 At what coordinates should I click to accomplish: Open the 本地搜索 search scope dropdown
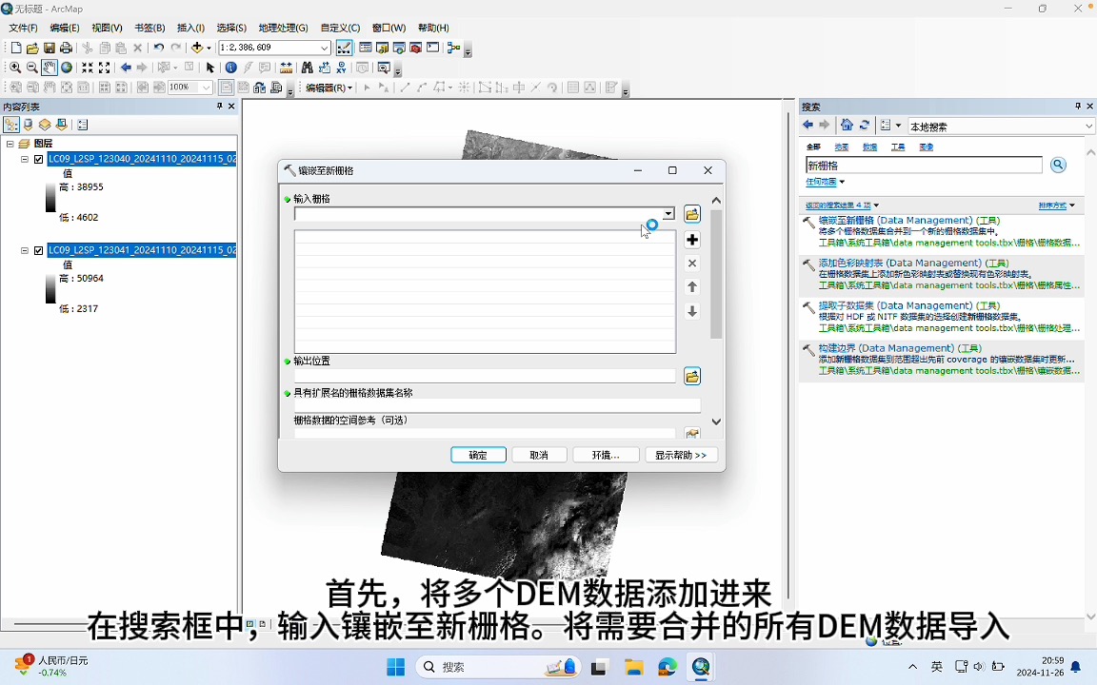tap(1088, 126)
